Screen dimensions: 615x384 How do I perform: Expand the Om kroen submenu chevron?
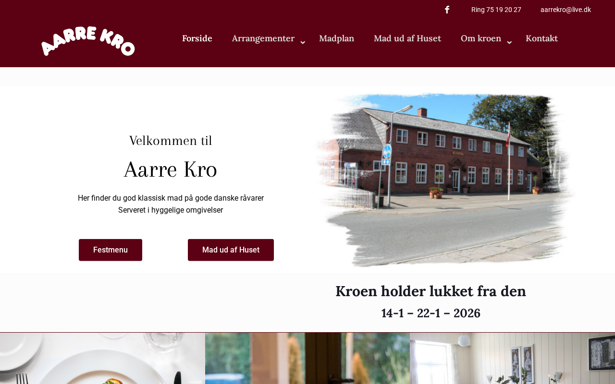coord(509,43)
